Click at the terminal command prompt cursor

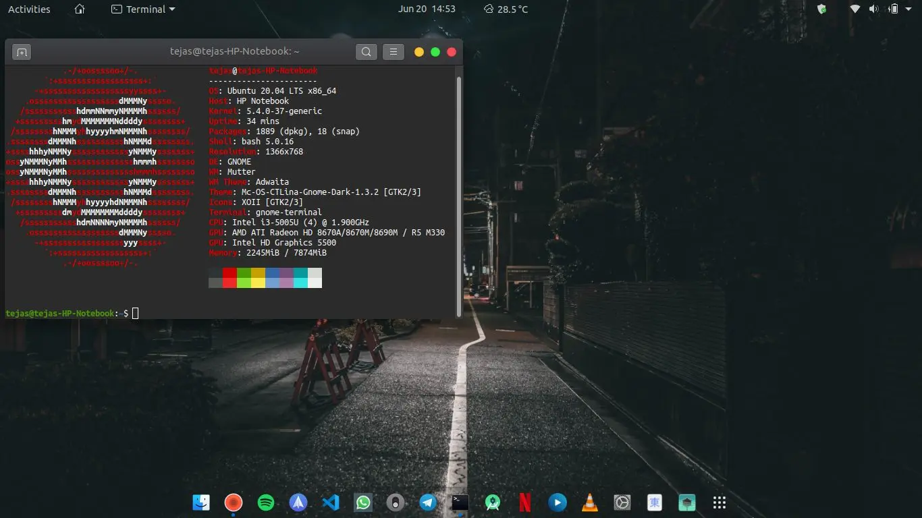(x=135, y=313)
